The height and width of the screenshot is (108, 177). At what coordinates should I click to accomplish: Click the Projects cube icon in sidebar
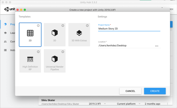point(5,24)
